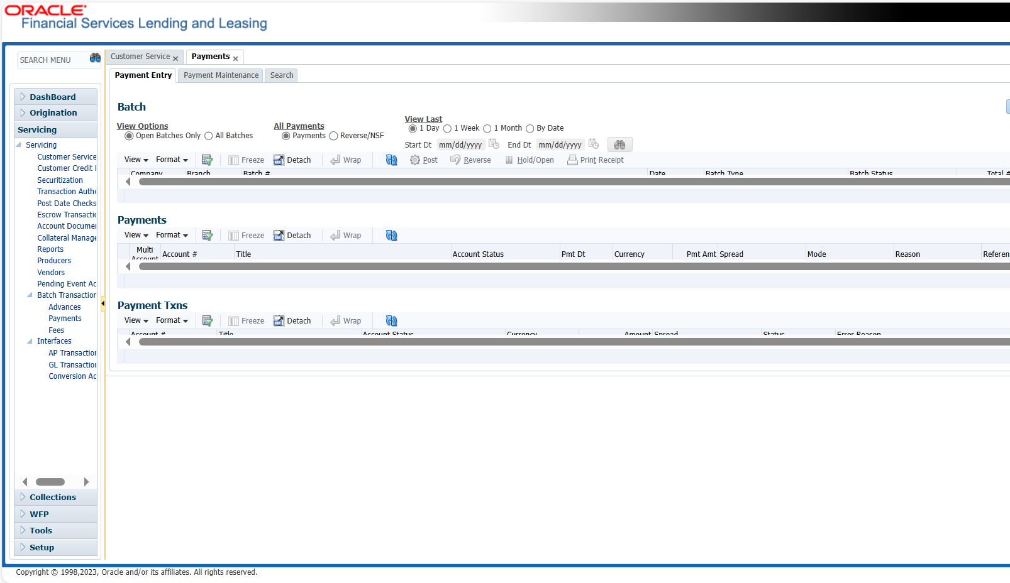This screenshot has width=1010, height=583.
Task: Detach the Payment Txns table
Action: pyautogui.click(x=292, y=321)
